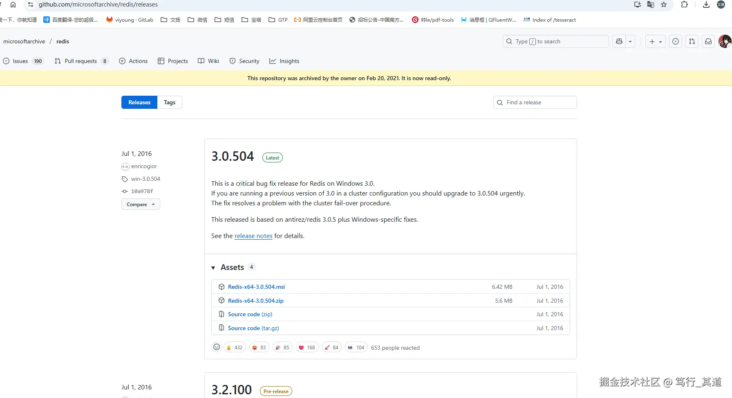The height and width of the screenshot is (398, 732).
Task: Open the enricogior author profile
Action: point(144,166)
